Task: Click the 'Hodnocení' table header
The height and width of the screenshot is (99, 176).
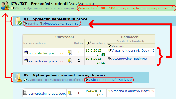Action: 130,37
